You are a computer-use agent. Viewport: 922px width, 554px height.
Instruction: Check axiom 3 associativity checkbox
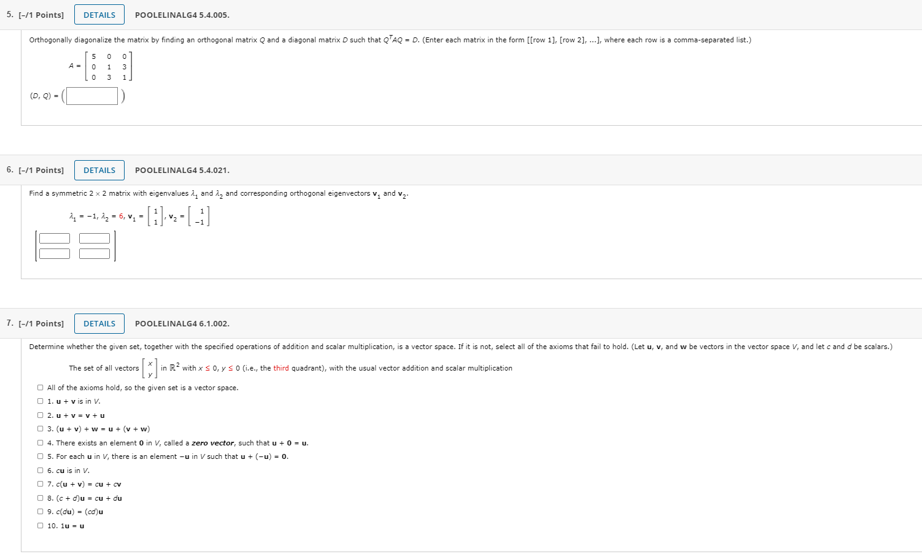(39, 429)
